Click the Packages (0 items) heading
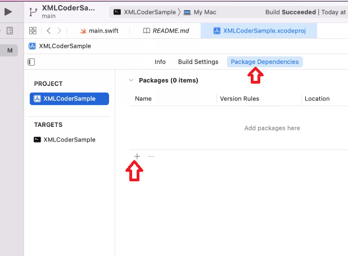The image size is (348, 256). pyautogui.click(x=169, y=80)
